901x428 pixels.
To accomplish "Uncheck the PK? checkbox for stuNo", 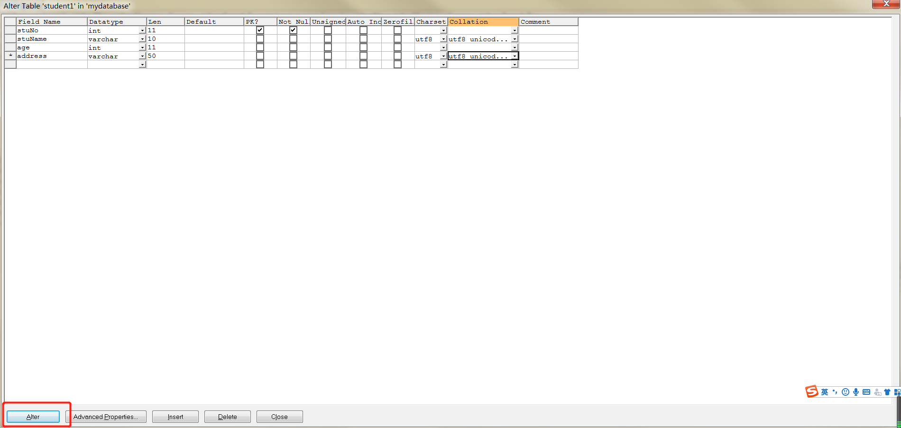I will click(259, 29).
